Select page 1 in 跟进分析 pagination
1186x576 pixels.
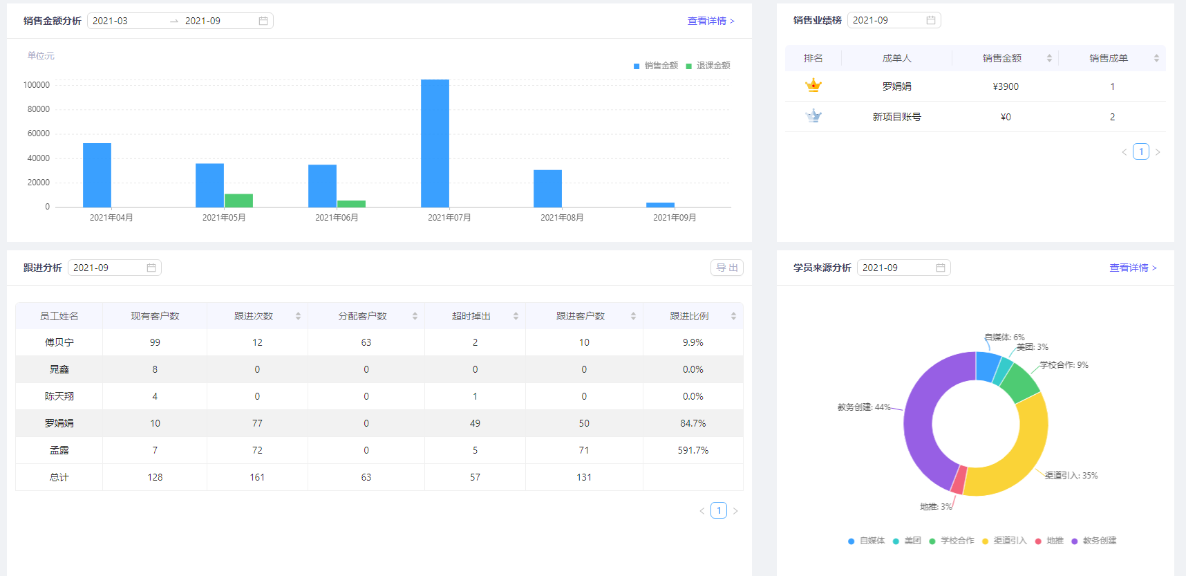pyautogui.click(x=719, y=510)
